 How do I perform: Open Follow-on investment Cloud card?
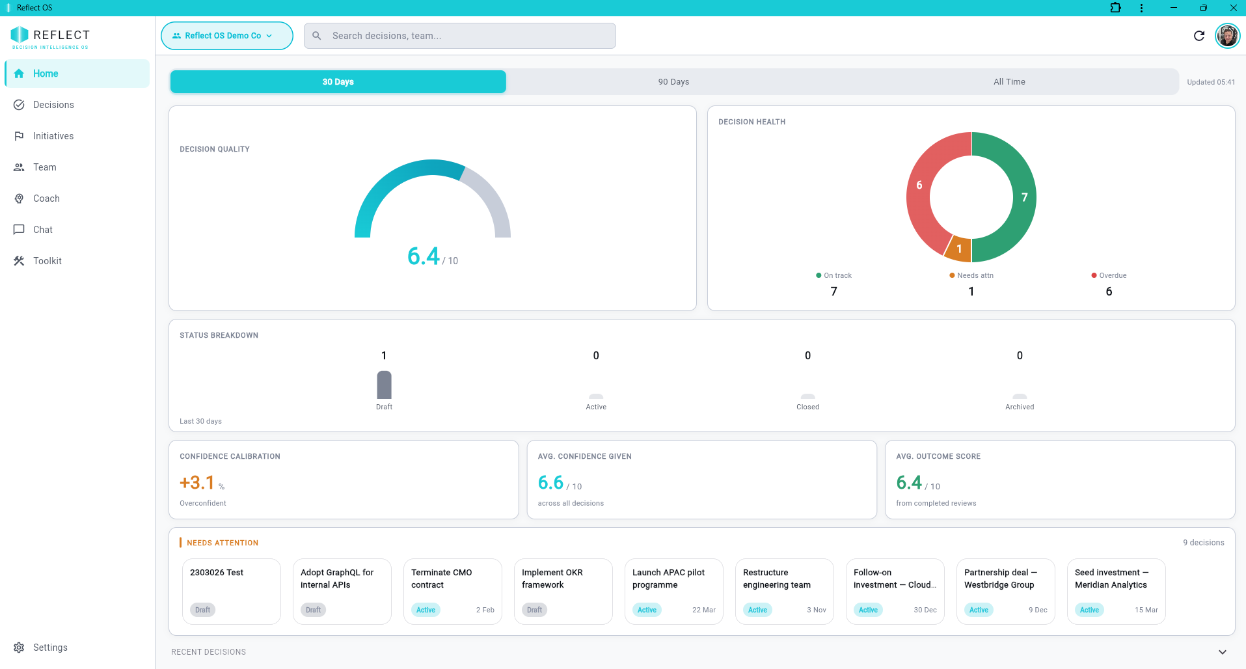click(x=895, y=592)
